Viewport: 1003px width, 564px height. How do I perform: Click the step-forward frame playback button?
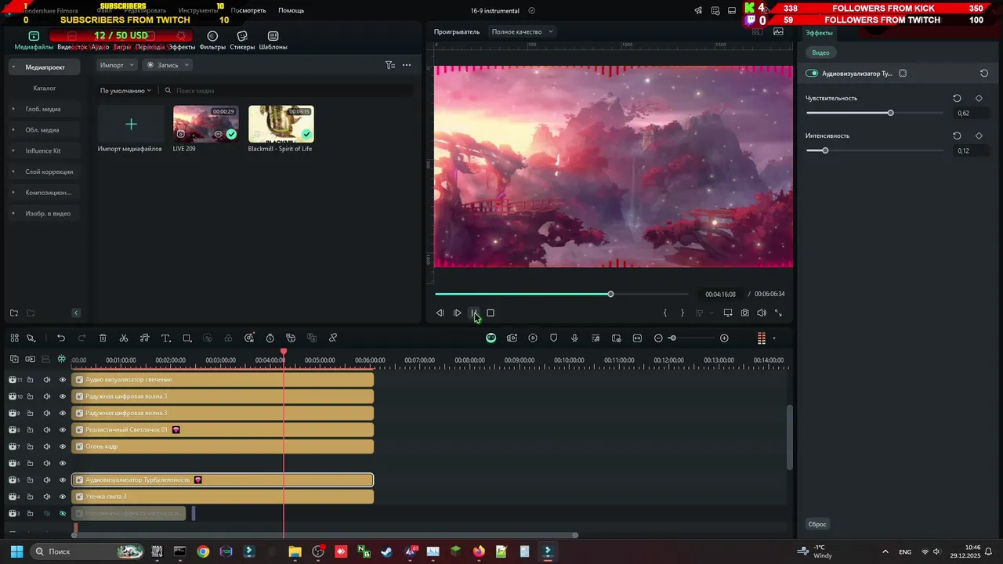coord(458,313)
